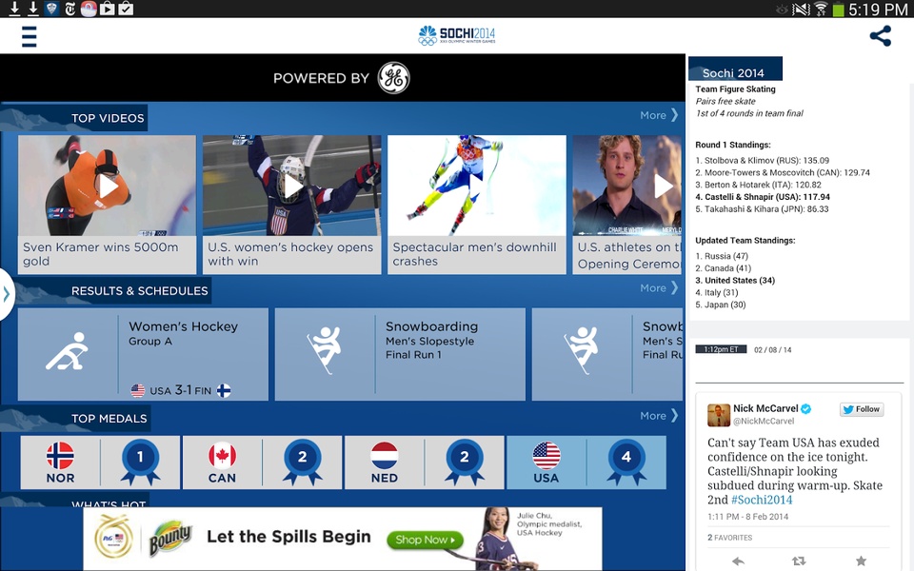Reply to the tweet
This screenshot has width=914, height=571.
[738, 561]
